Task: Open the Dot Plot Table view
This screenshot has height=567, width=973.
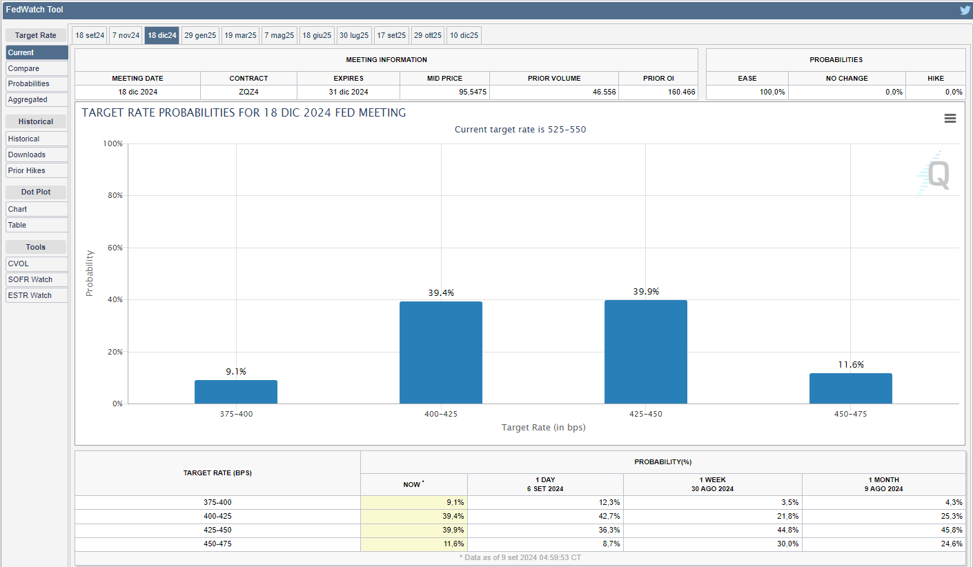Action: pos(37,225)
